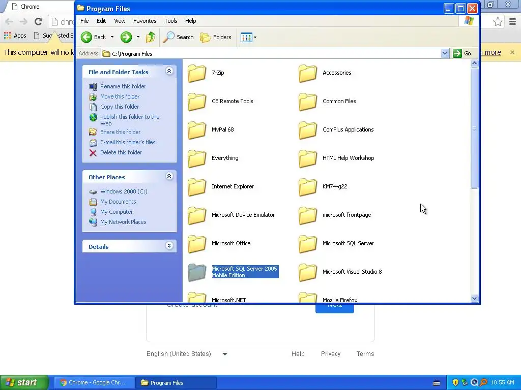Click Copy this folder link
This screenshot has height=390, width=521.
120,107
